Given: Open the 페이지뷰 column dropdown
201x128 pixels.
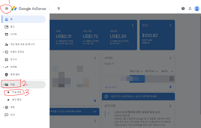Looking at the screenshot, I should (x=151, y=71).
